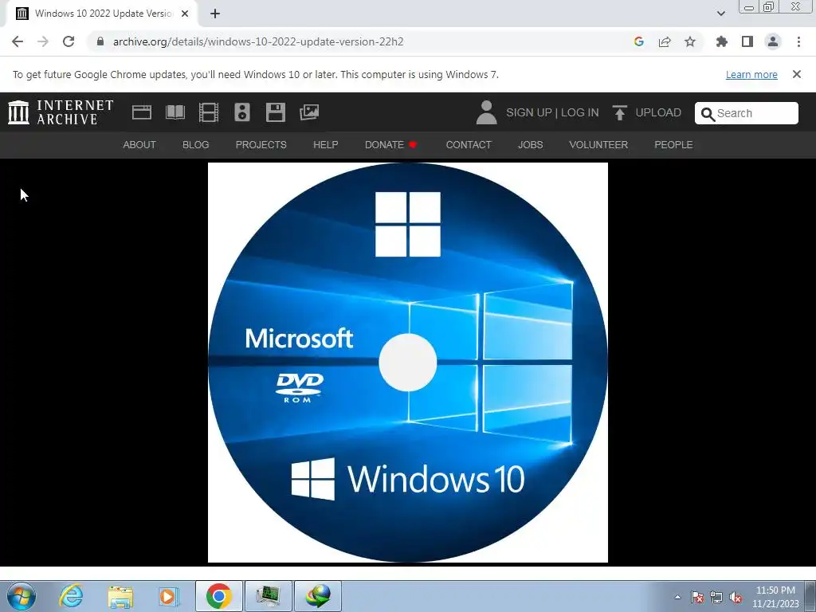Click the magnifier icon in Search box
Screen dimensions: 816x612
click(708, 114)
